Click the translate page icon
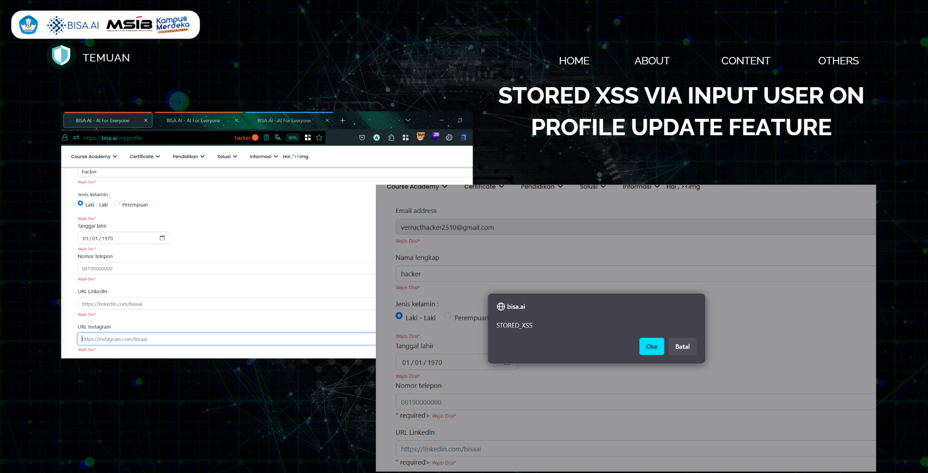928x473 pixels. pyautogui.click(x=278, y=138)
